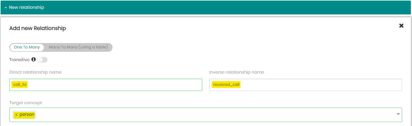Click the Transitive label
This screenshot has height=126, width=412.
click(x=19, y=60)
